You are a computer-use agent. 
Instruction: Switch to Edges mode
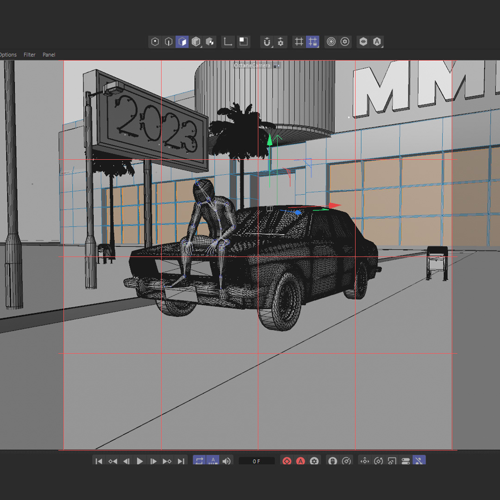tap(169, 42)
